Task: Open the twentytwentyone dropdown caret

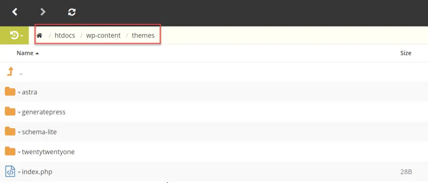Action: (19, 152)
